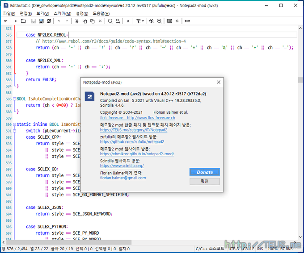304x253 pixels.
Task: Click the C/C++ 소스코드 status bar entry
Action: (210, 249)
